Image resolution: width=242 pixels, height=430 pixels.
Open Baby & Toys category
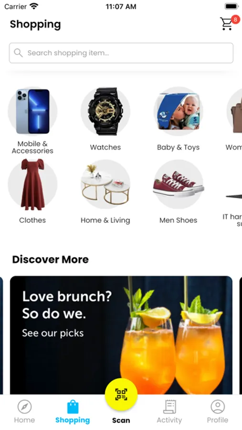[x=178, y=119]
